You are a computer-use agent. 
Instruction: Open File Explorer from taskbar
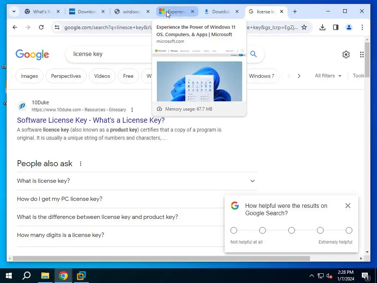click(x=45, y=276)
